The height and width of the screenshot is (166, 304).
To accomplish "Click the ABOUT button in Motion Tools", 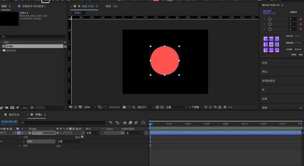I will pos(294,12).
